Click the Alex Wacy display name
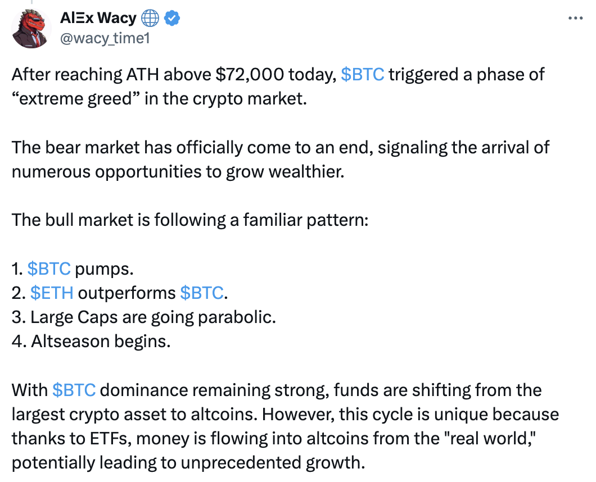The image size is (596, 482). tap(98, 19)
